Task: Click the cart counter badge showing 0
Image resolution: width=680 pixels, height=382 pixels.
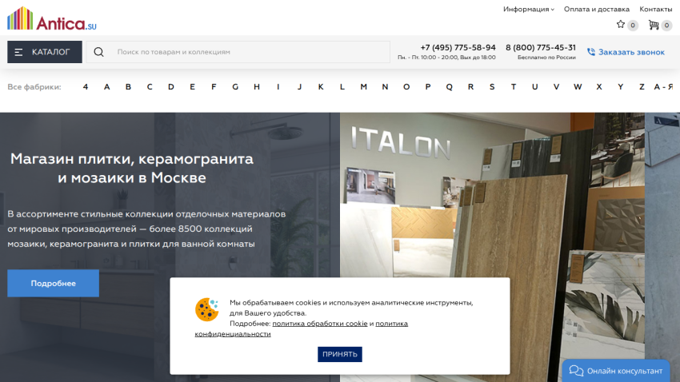Action: (666, 26)
